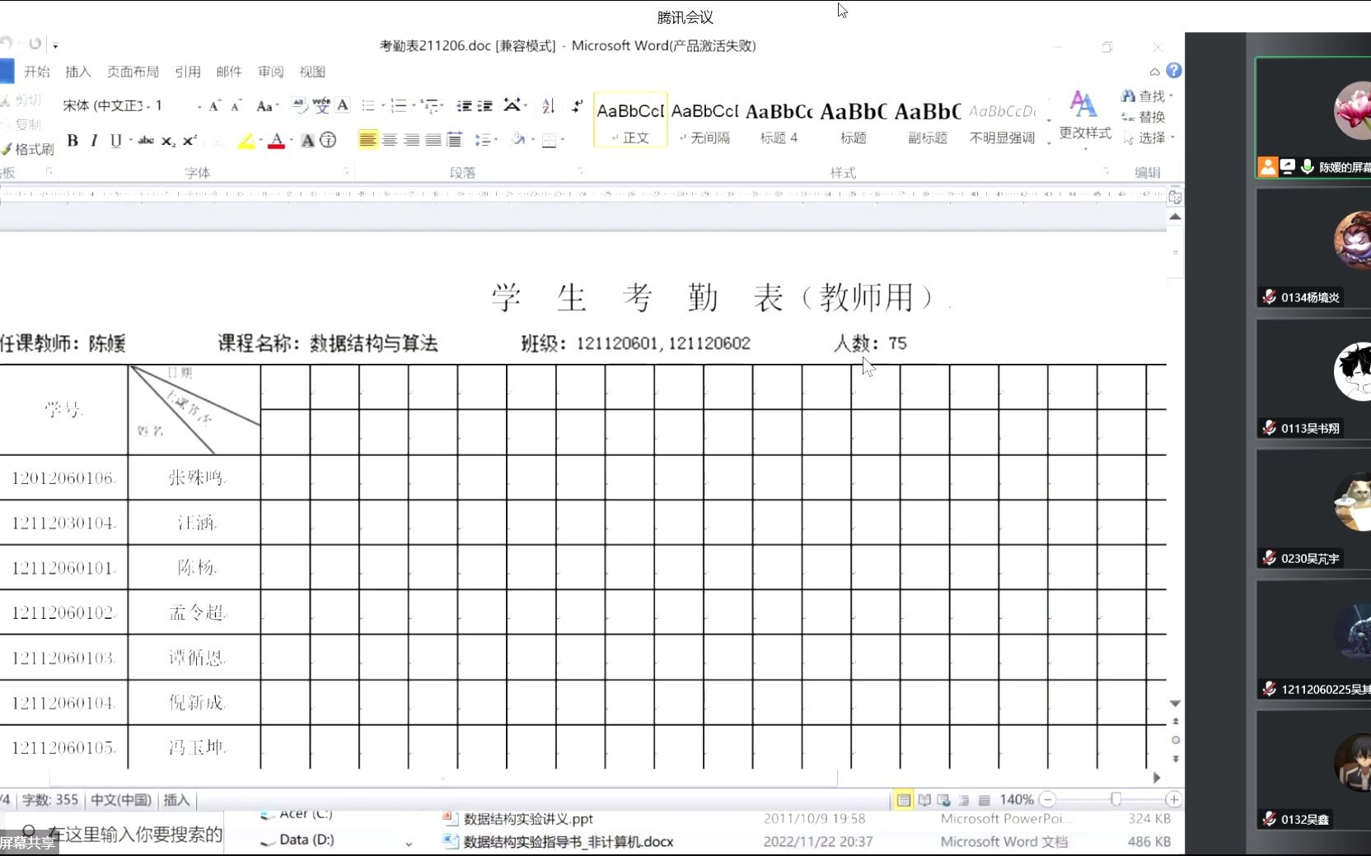Click the zoom slider handle
1371x856 pixels.
[1116, 799]
